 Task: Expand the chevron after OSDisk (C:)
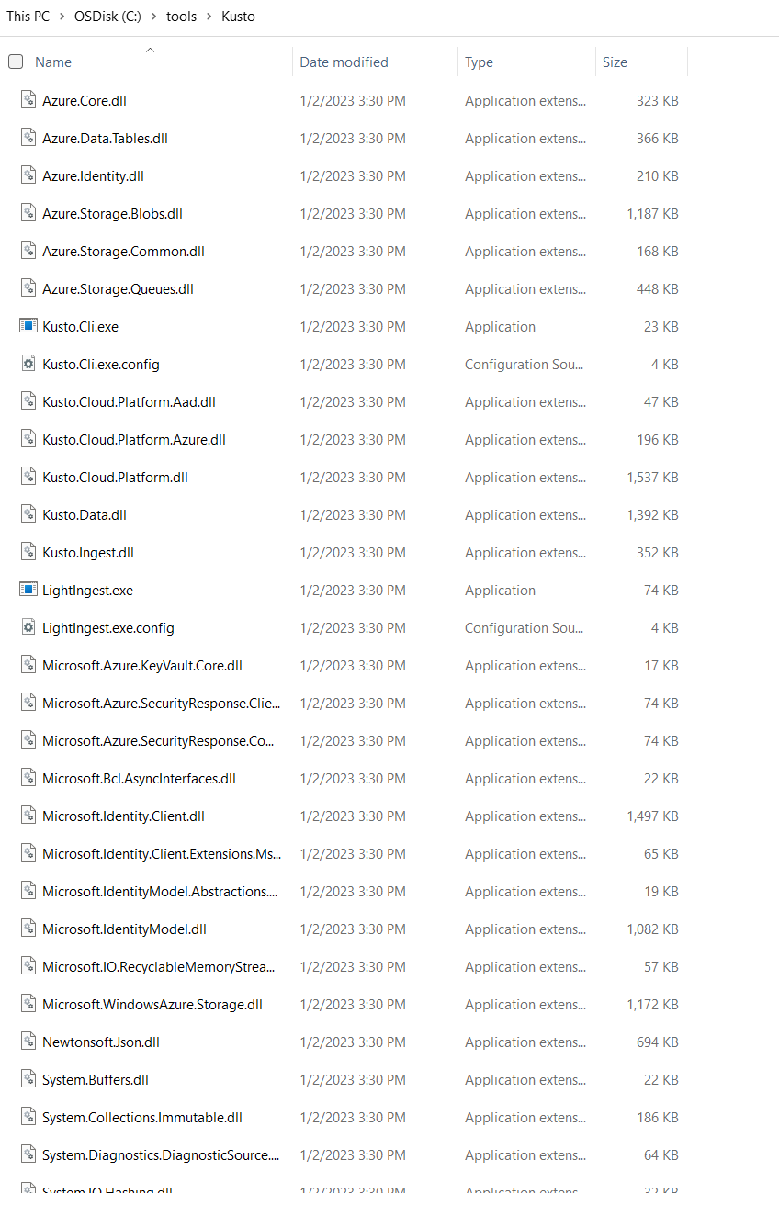(x=154, y=17)
